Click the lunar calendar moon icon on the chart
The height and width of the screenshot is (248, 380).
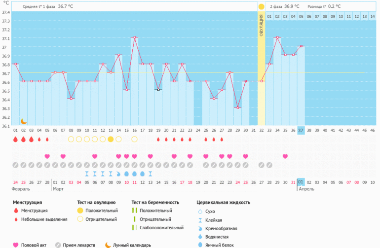click(23, 121)
